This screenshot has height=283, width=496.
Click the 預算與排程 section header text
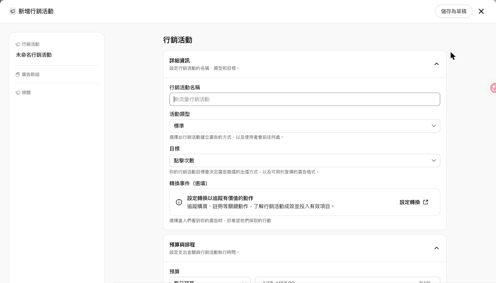pyautogui.click(x=182, y=245)
